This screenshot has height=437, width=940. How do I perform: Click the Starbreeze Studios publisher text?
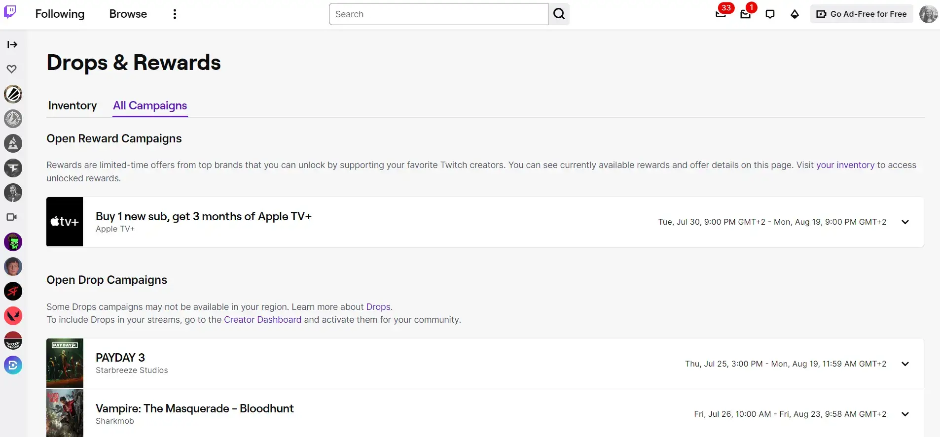click(x=132, y=370)
